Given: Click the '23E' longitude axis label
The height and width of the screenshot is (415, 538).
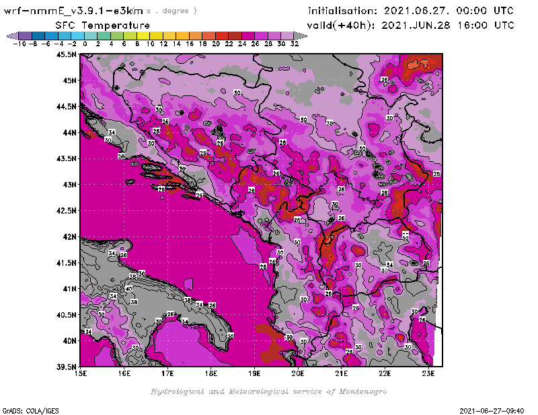Looking at the screenshot, I should (428, 373).
